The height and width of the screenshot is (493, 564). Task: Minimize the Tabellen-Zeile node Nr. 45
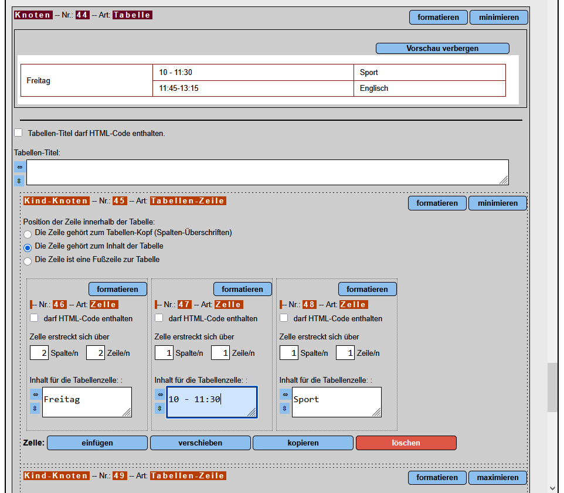[497, 203]
